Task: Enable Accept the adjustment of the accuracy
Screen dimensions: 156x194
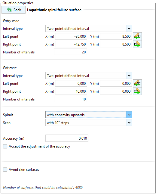Action: (5, 146)
